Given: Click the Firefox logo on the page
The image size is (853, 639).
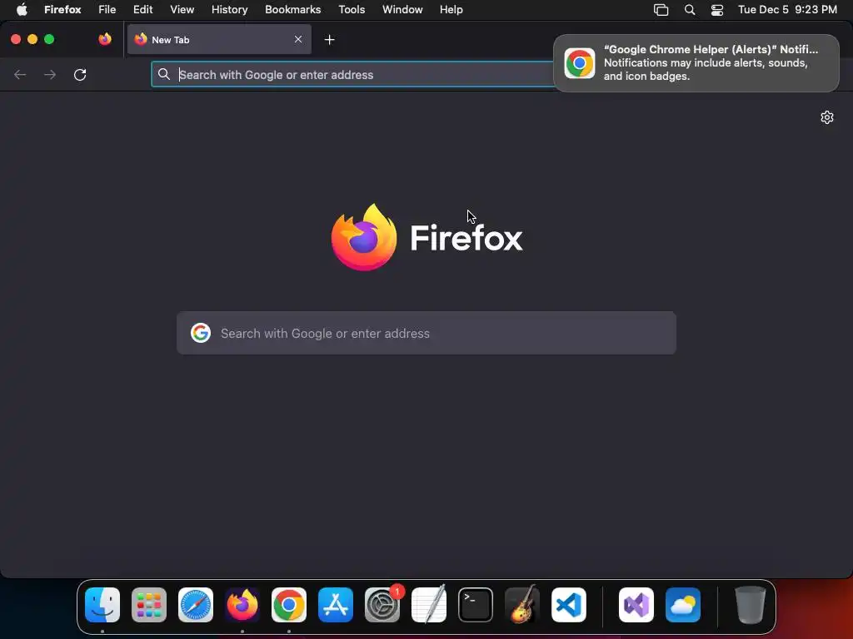Looking at the screenshot, I should click(364, 237).
